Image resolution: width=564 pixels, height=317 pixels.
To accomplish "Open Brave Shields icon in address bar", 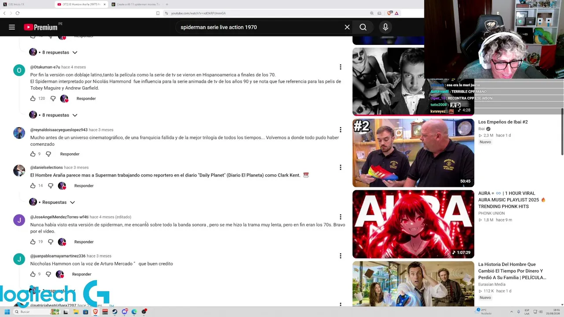I will 390,13.
